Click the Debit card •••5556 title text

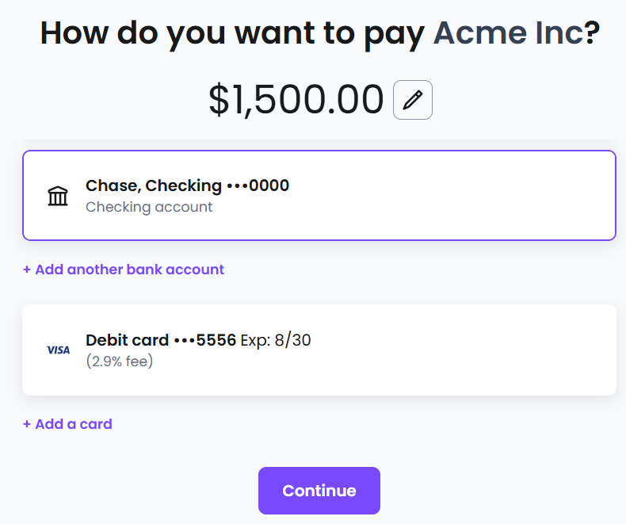coord(161,340)
